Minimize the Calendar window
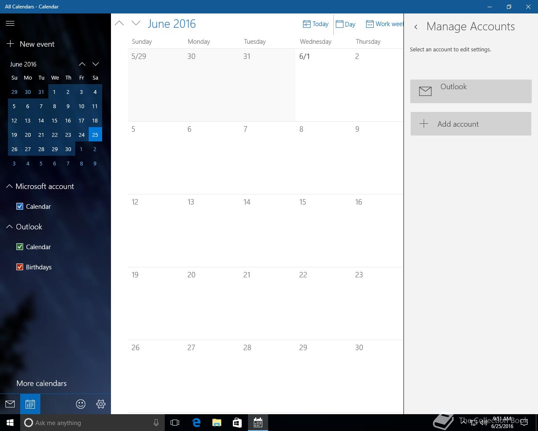This screenshot has width=538, height=431. 490,7
